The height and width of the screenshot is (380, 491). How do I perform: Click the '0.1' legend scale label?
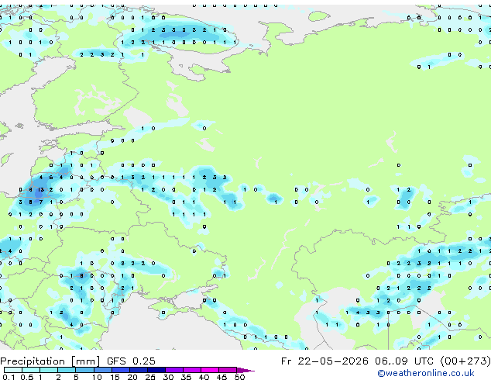coord(9,377)
